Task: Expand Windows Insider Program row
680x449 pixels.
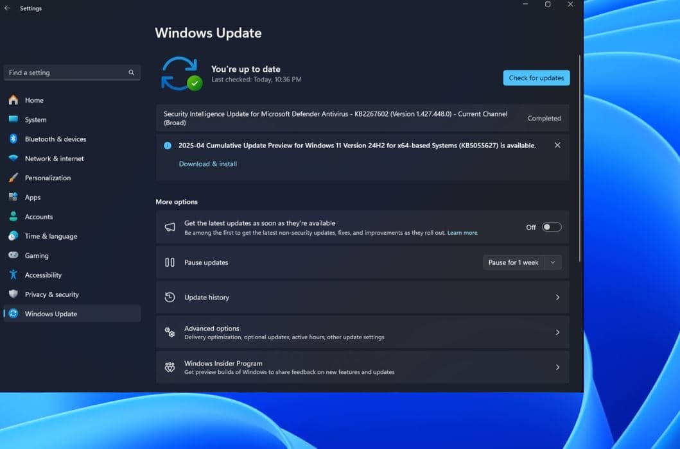Action: pyautogui.click(x=557, y=368)
